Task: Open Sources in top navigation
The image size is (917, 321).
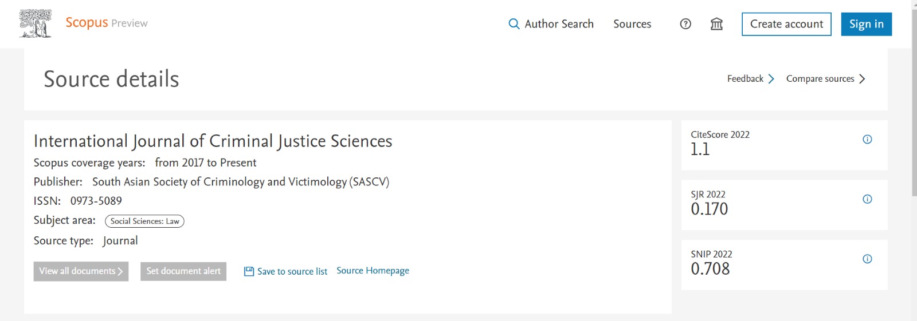Action: click(x=632, y=24)
